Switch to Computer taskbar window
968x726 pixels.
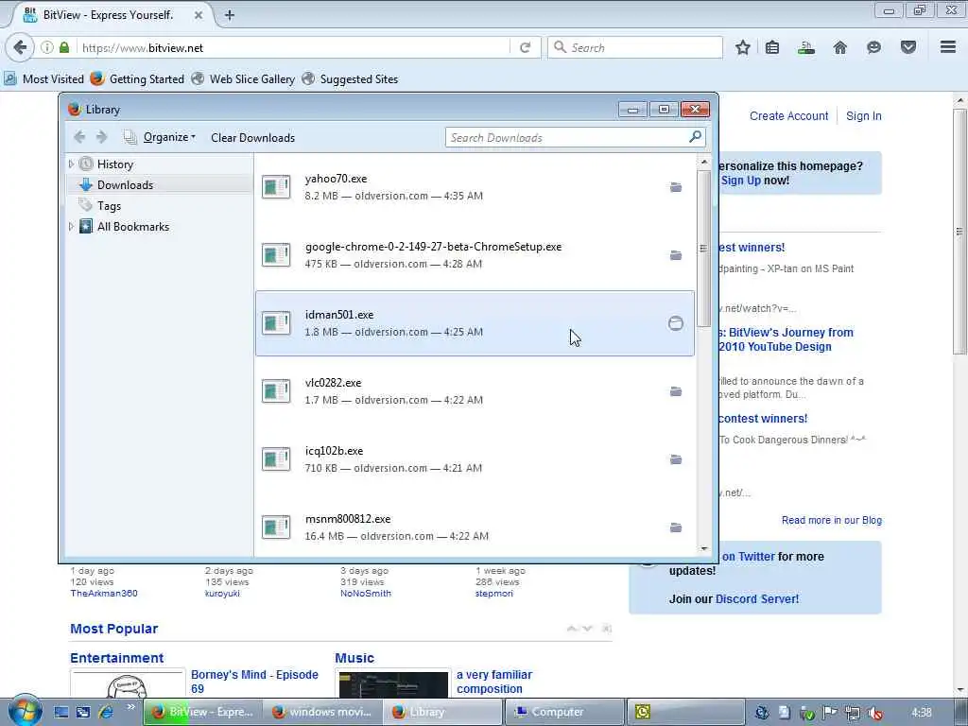(x=564, y=713)
